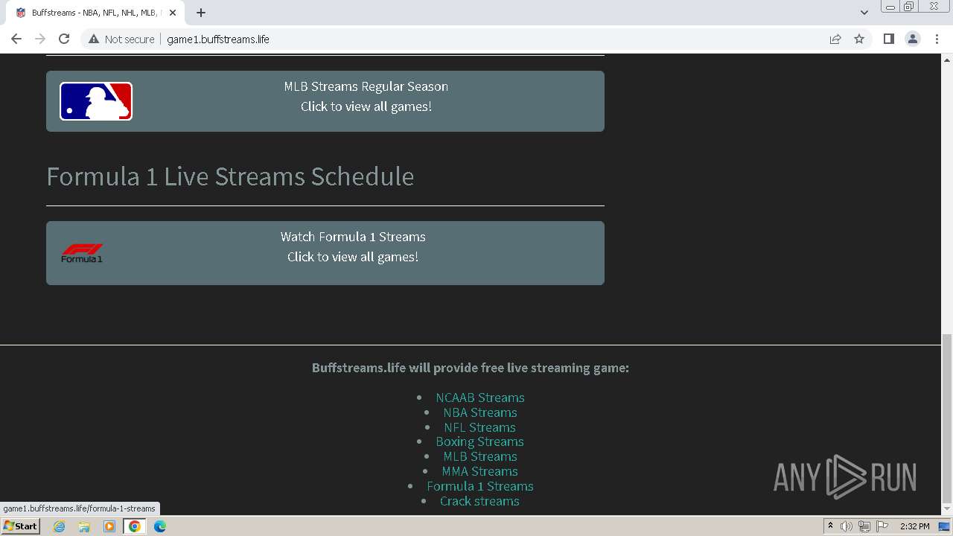Toggle the browser side panel icon
Viewport: 953px width, 536px height.
pyautogui.click(x=888, y=39)
